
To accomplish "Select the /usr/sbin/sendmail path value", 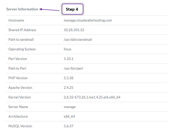I will coord(78,39).
